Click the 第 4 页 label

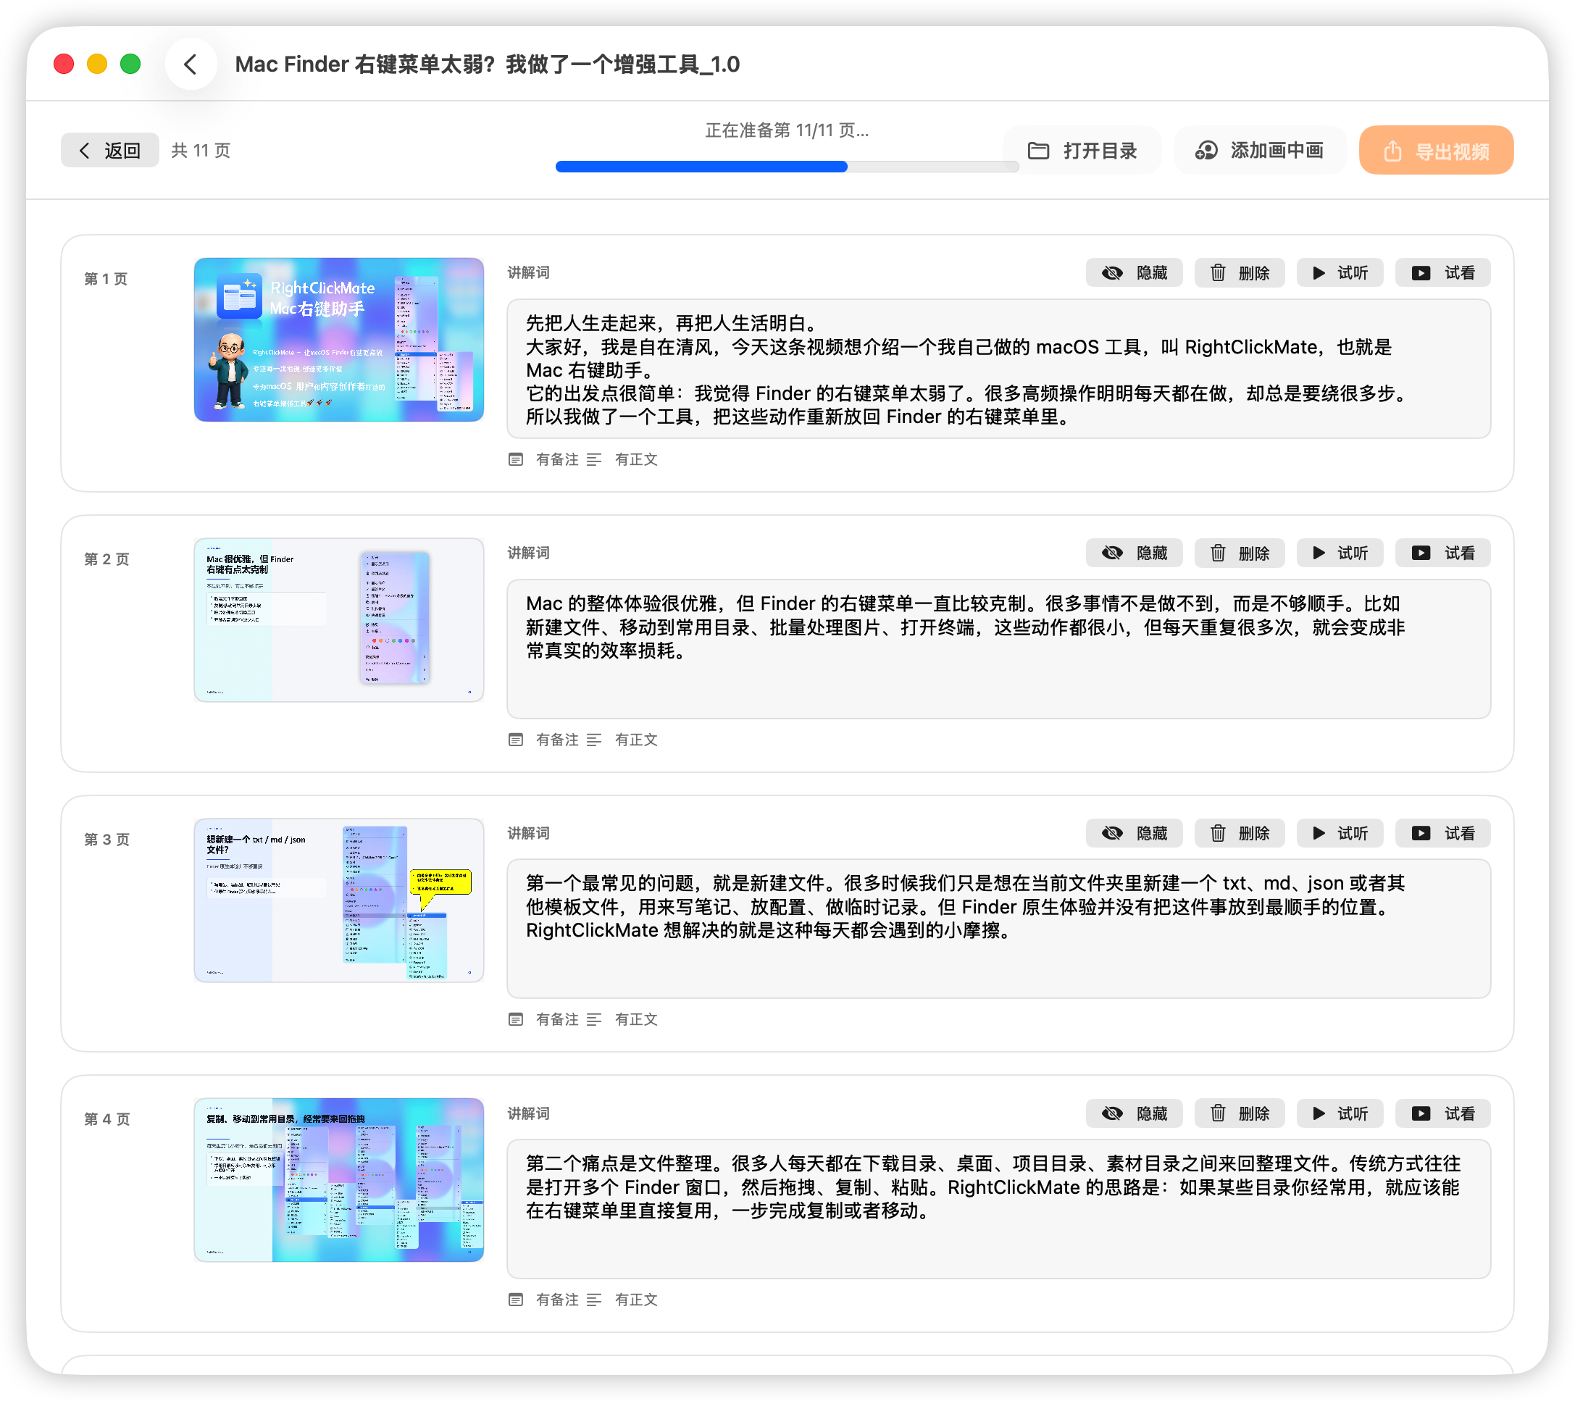(x=106, y=1119)
